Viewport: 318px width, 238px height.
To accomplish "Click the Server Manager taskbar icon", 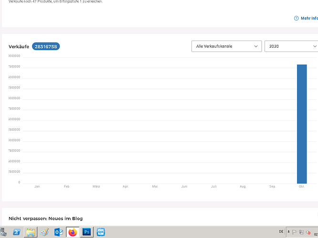I will coord(3,232).
